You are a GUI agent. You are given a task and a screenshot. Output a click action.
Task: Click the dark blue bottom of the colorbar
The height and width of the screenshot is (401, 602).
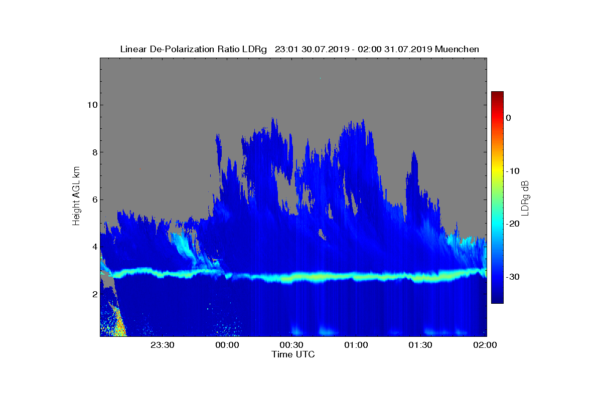click(x=497, y=300)
